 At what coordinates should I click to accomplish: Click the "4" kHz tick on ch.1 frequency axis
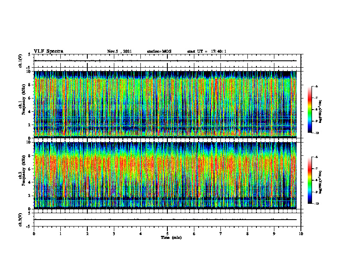(30, 112)
